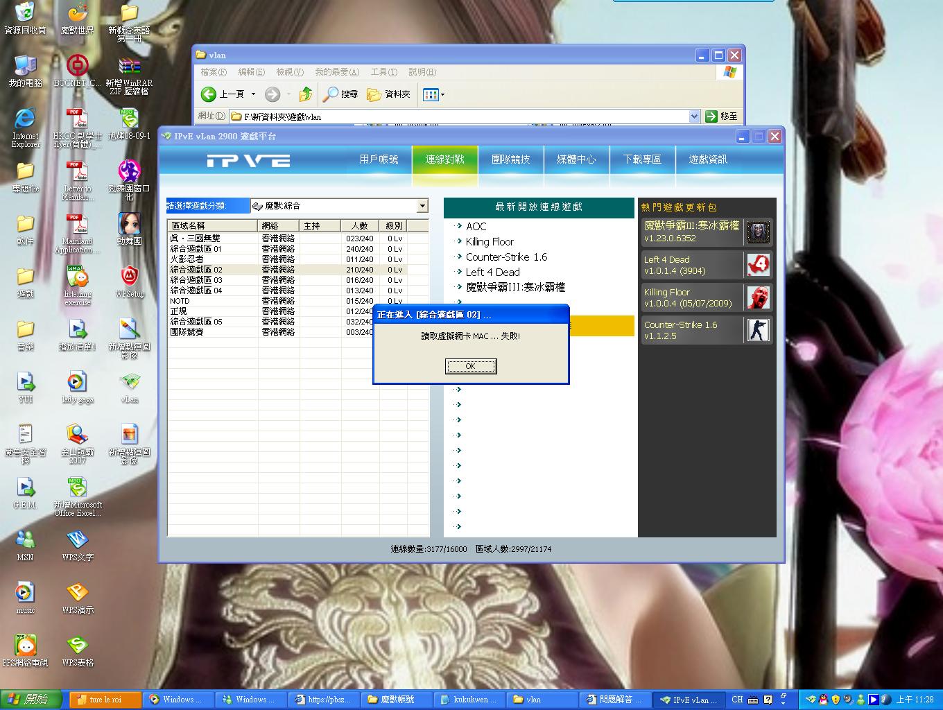Click OK in the MAC error dialog
Image resolution: width=943 pixels, height=710 pixels.
point(470,366)
